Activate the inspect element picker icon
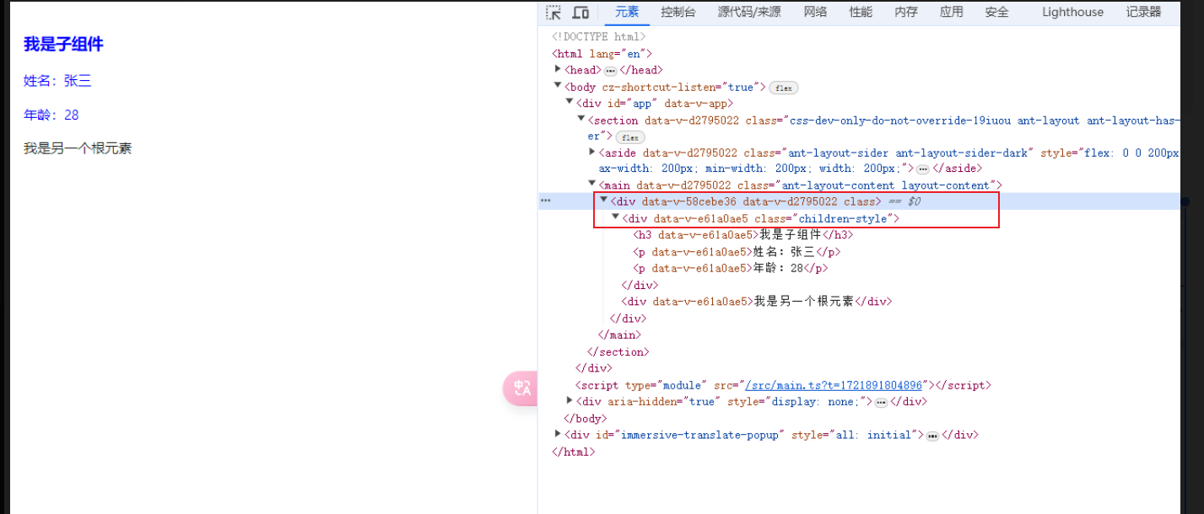Screen dimensions: 1204x514 coord(553,13)
